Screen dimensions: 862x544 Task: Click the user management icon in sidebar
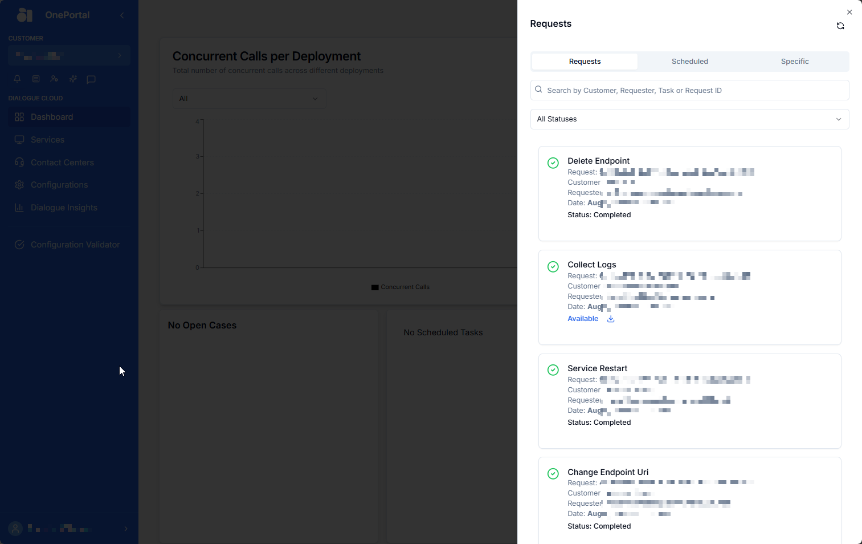click(x=54, y=79)
